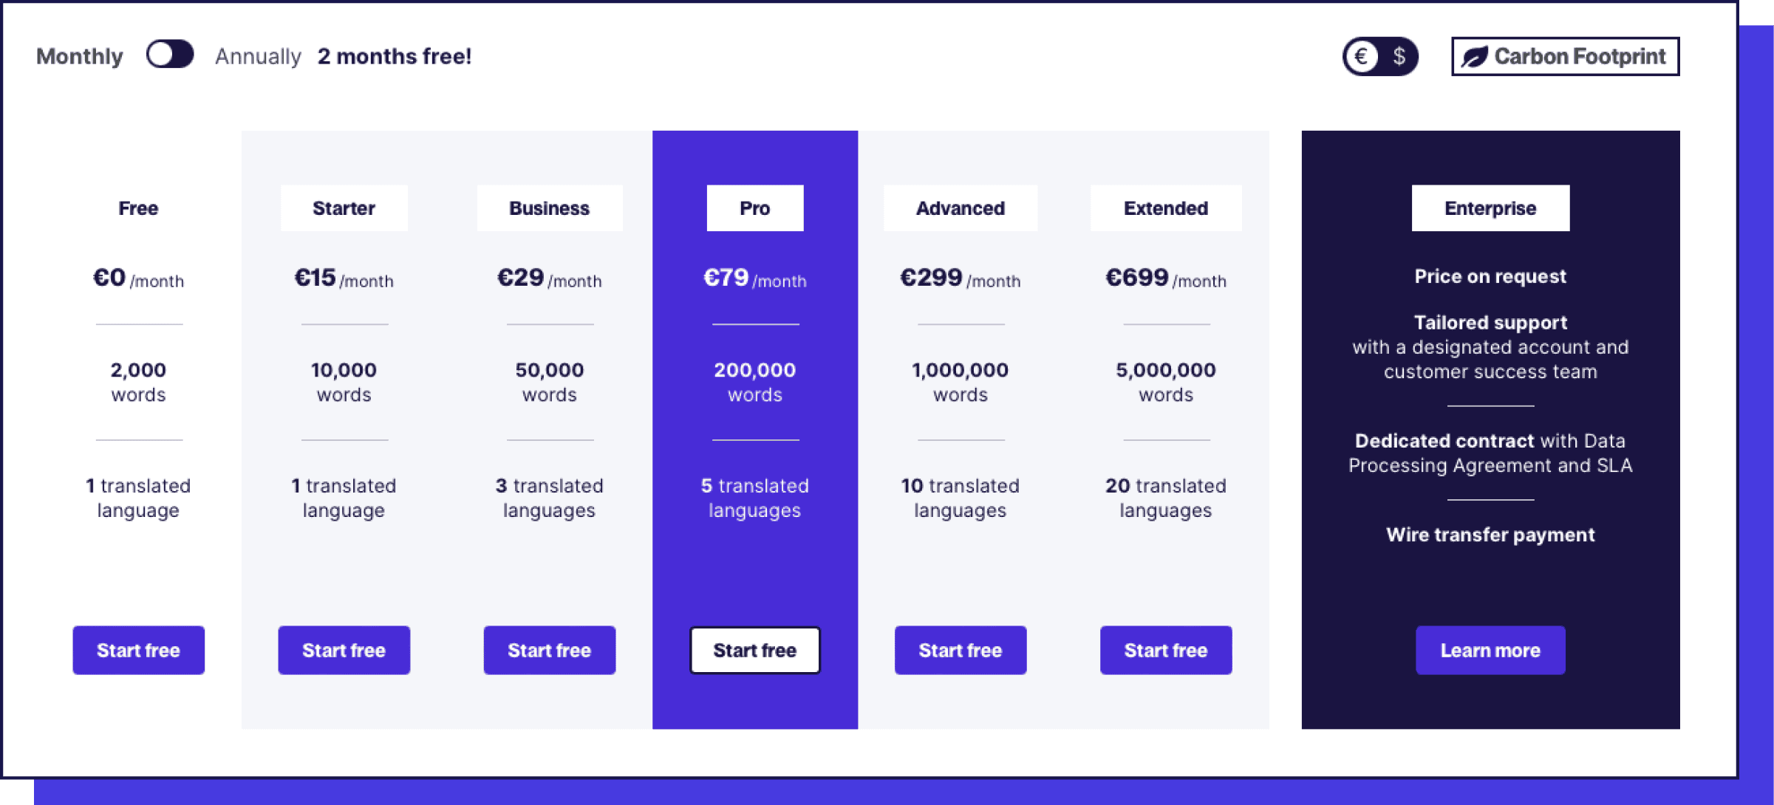Select the dollar currency symbol
The height and width of the screenshot is (805, 1774).
pos(1399,56)
